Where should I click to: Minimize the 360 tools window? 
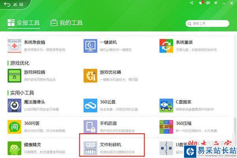224,3
